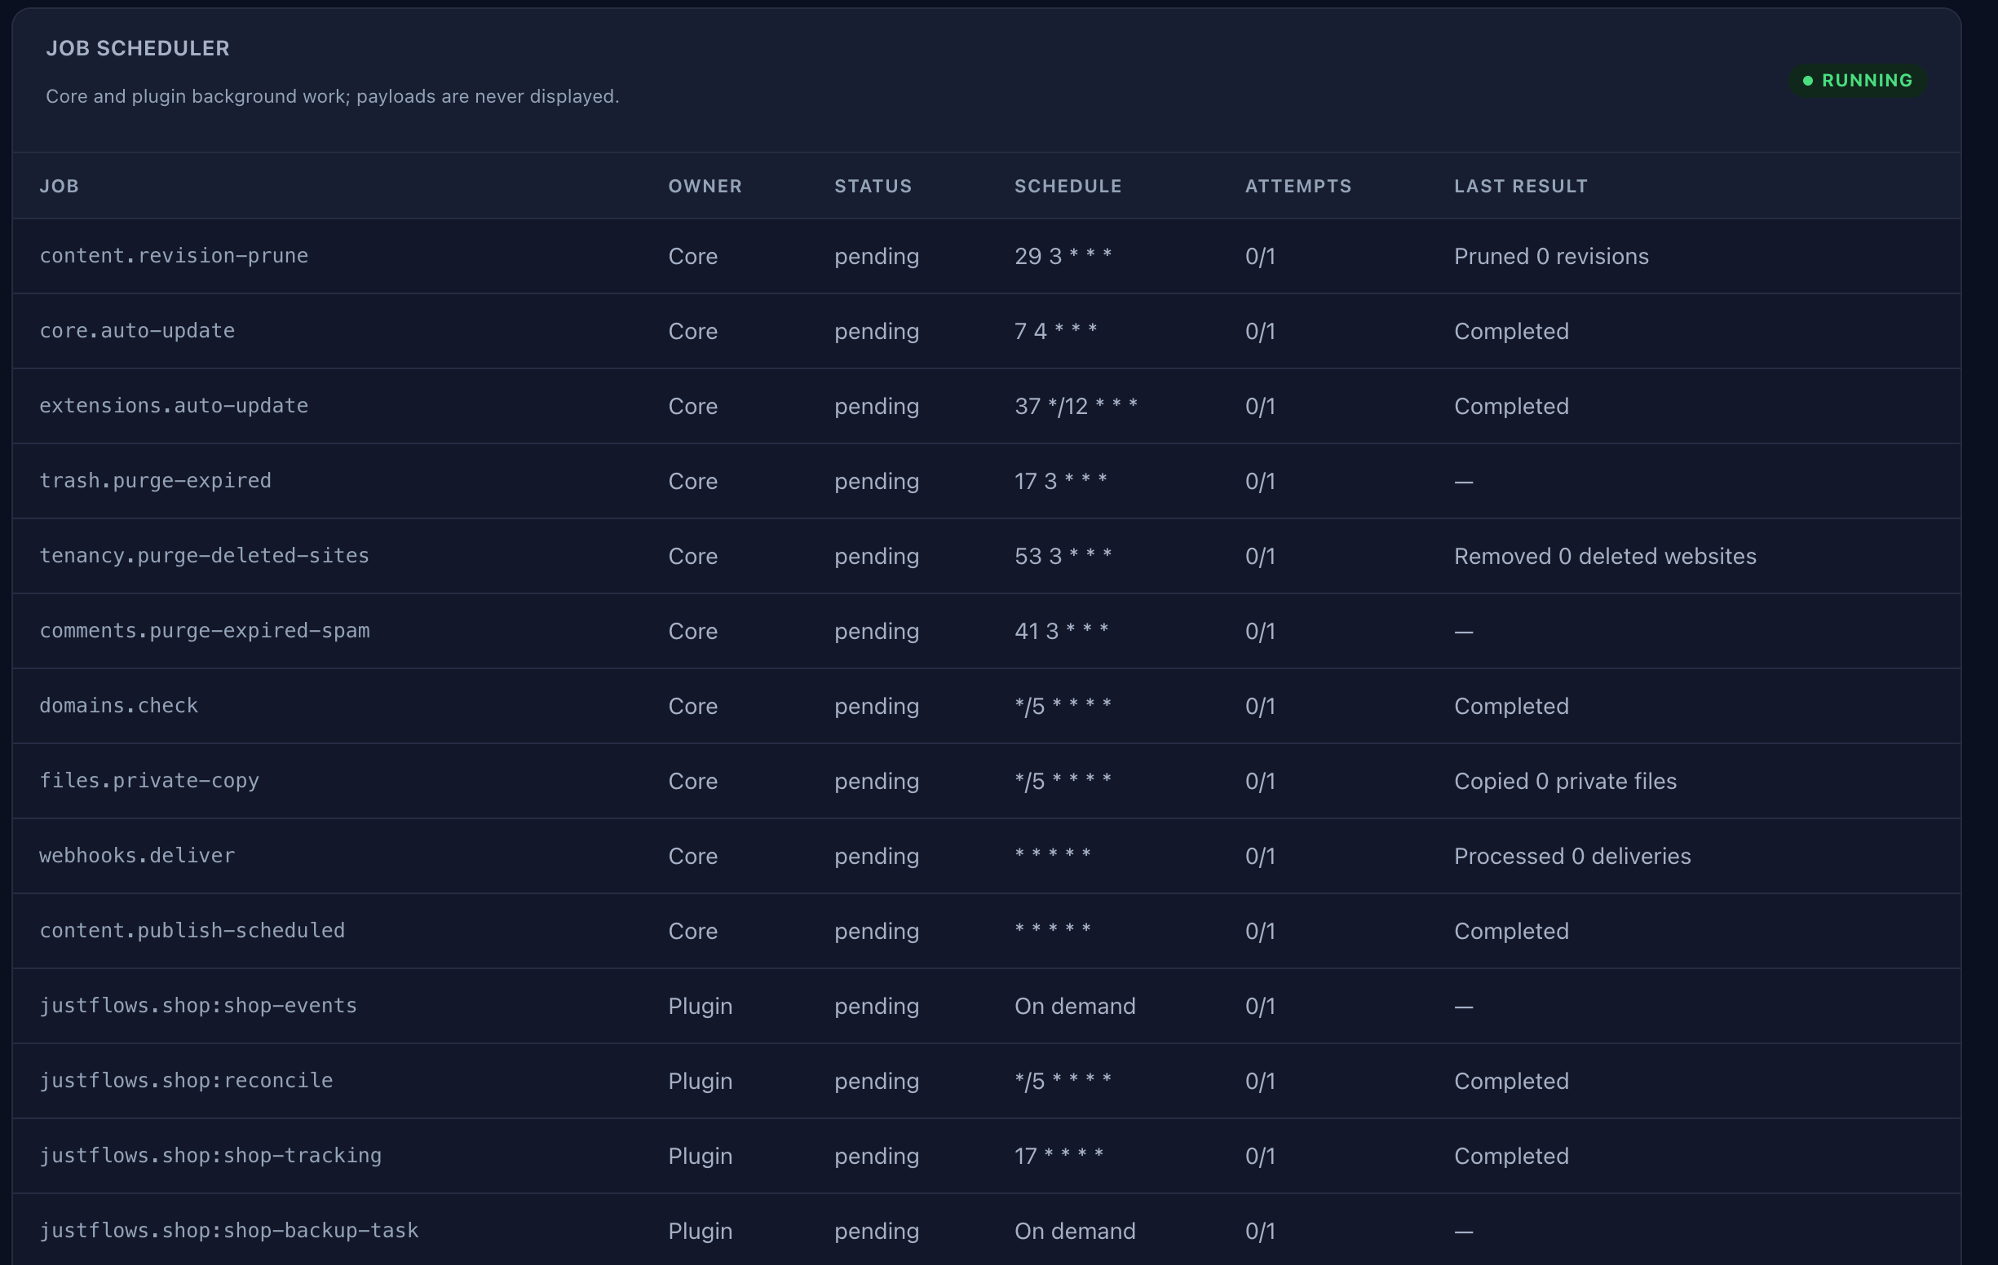Click the Plugin owner of justflows.shop:reconcile
The image size is (1998, 1265).
(701, 1081)
